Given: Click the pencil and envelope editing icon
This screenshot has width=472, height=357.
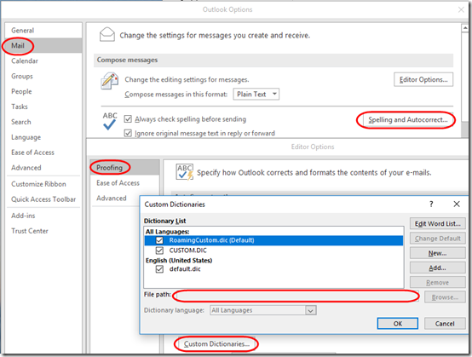Looking at the screenshot, I should coord(109,81).
